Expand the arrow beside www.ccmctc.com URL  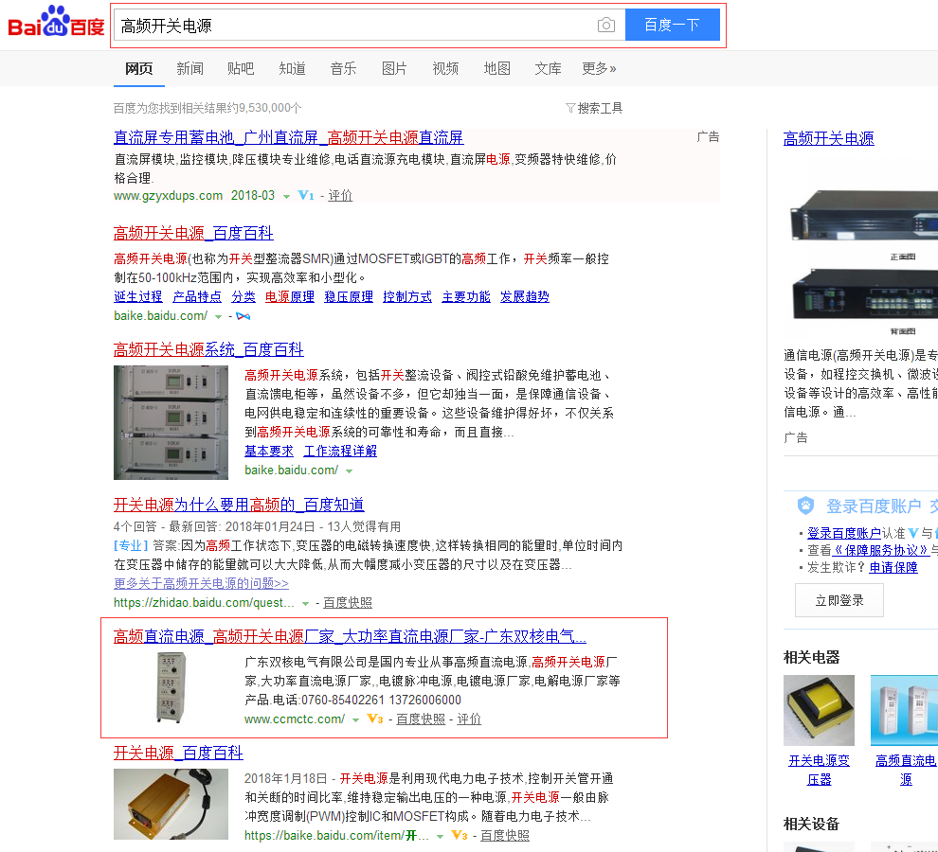pos(355,720)
